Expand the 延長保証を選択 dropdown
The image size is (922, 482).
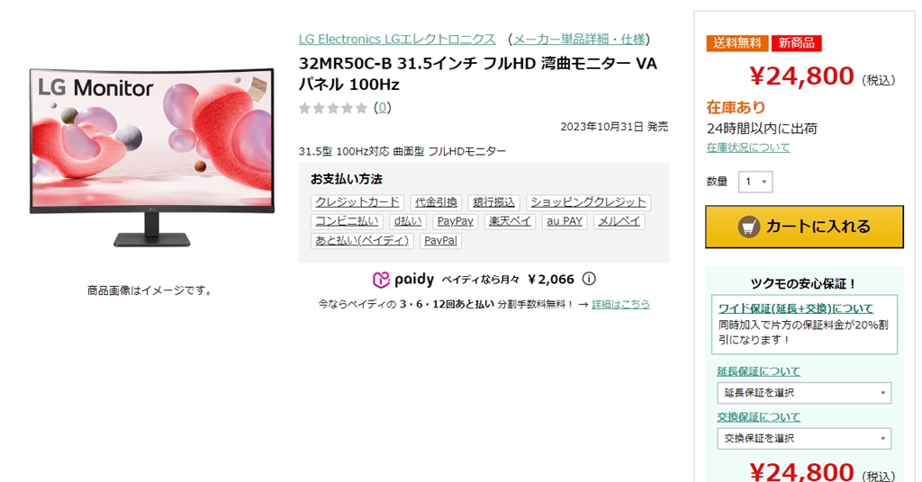[804, 393]
